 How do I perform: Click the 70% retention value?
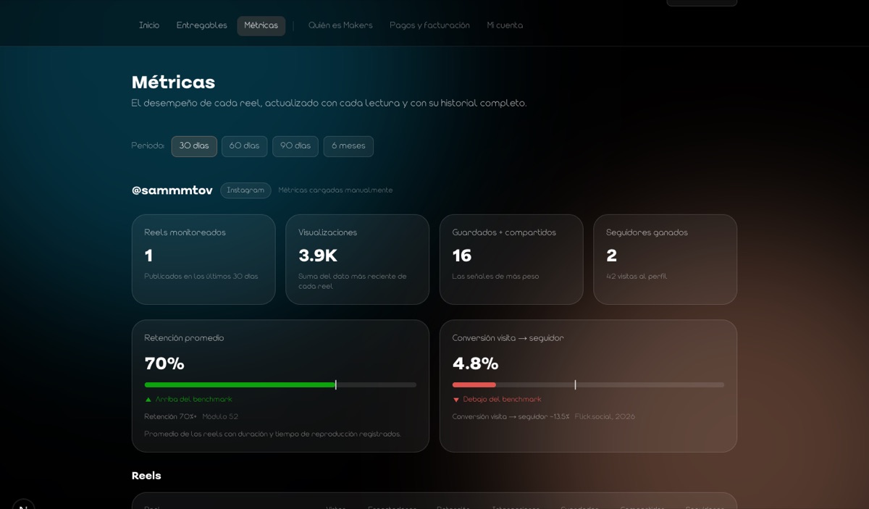tap(164, 363)
